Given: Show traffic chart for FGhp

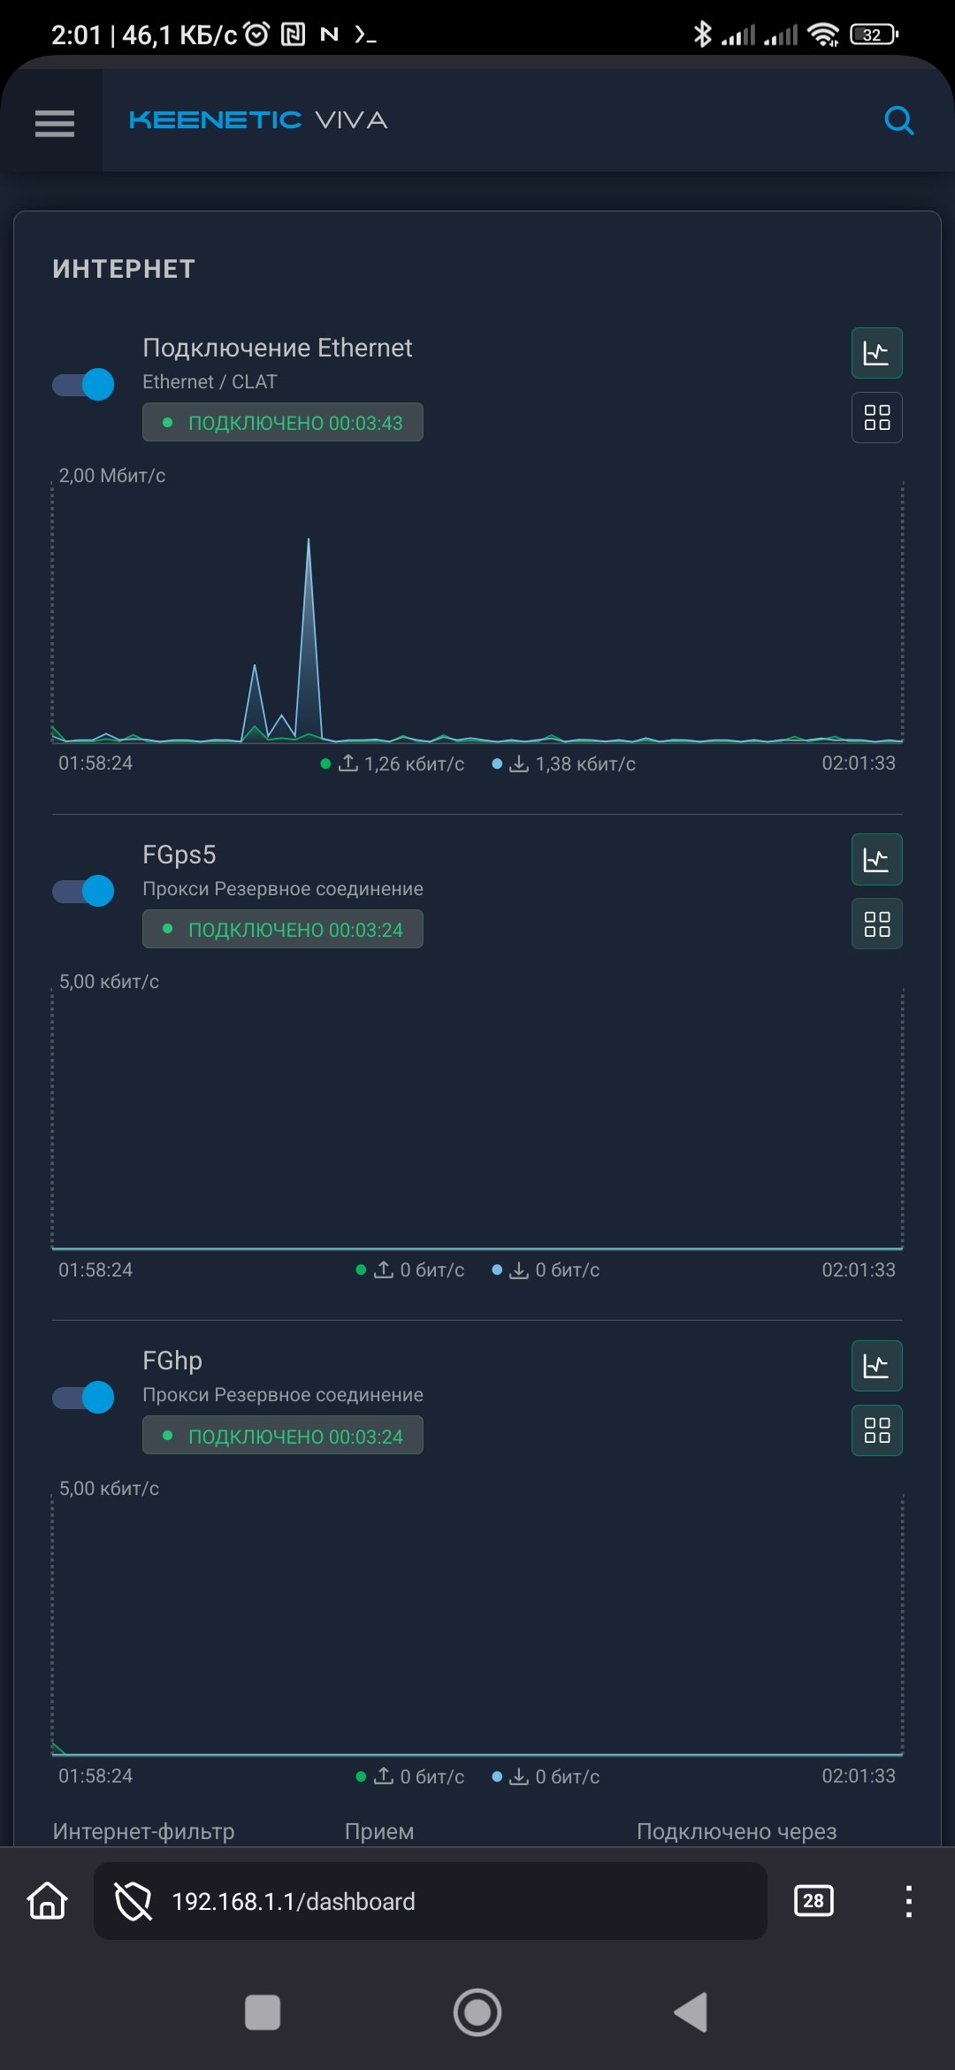Looking at the screenshot, I should coord(876,1366).
